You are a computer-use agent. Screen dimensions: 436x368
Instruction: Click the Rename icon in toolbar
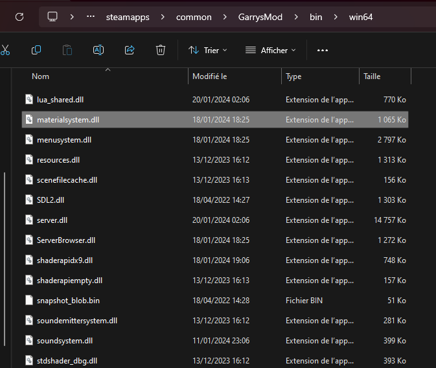click(x=98, y=50)
